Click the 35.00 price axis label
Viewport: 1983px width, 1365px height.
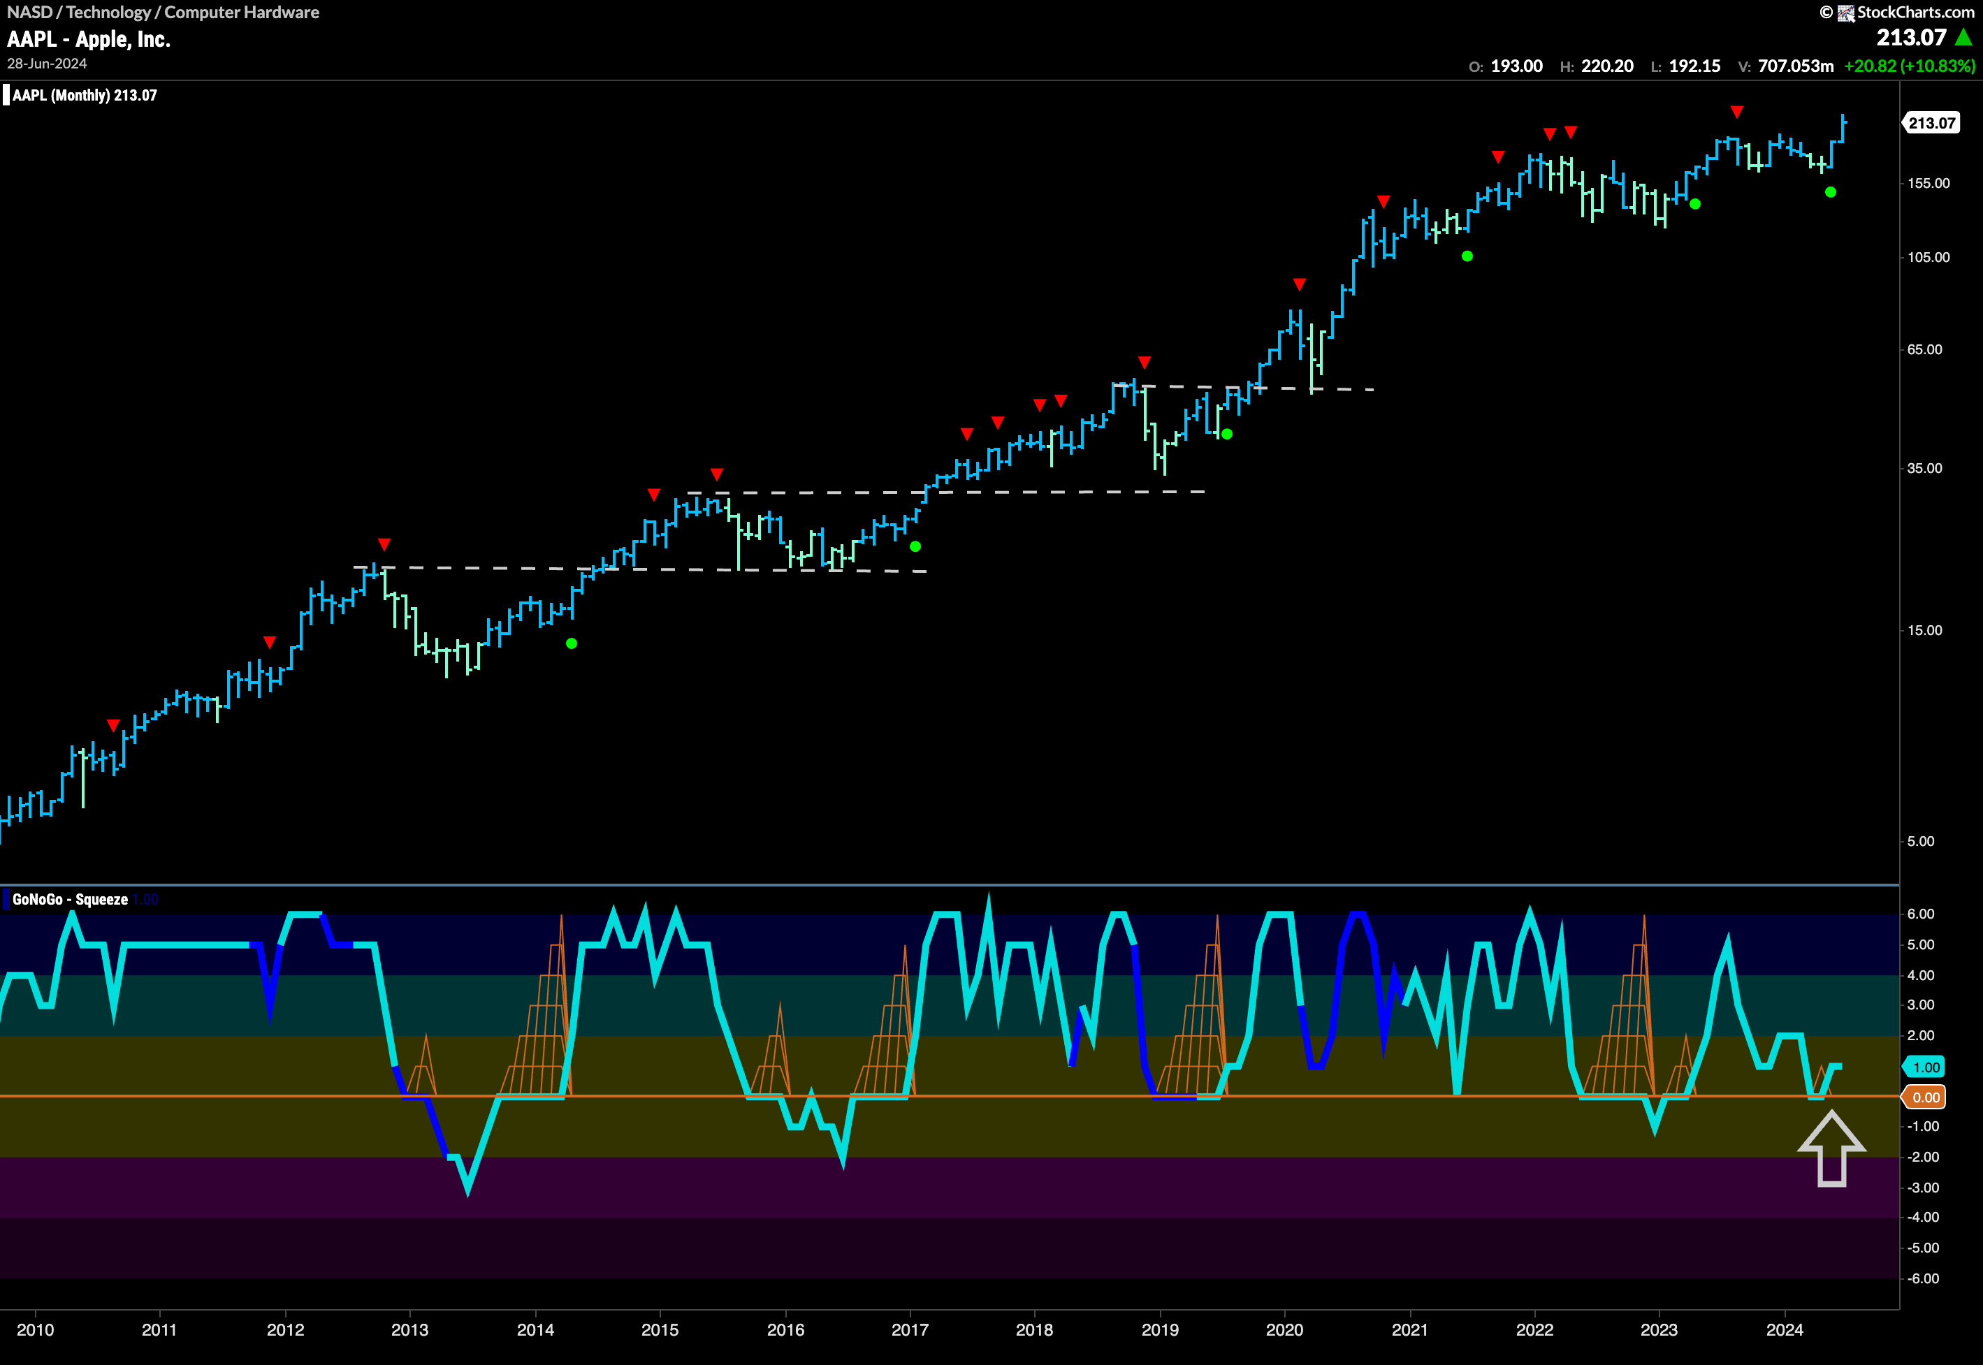[1925, 469]
